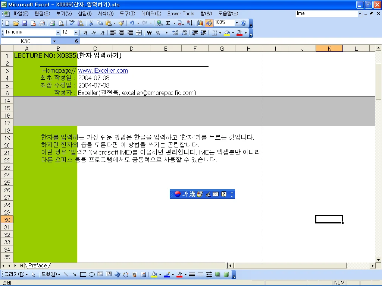
Task: Expand the 도형(U) AutoShapes menu
Action: [x=51, y=274]
